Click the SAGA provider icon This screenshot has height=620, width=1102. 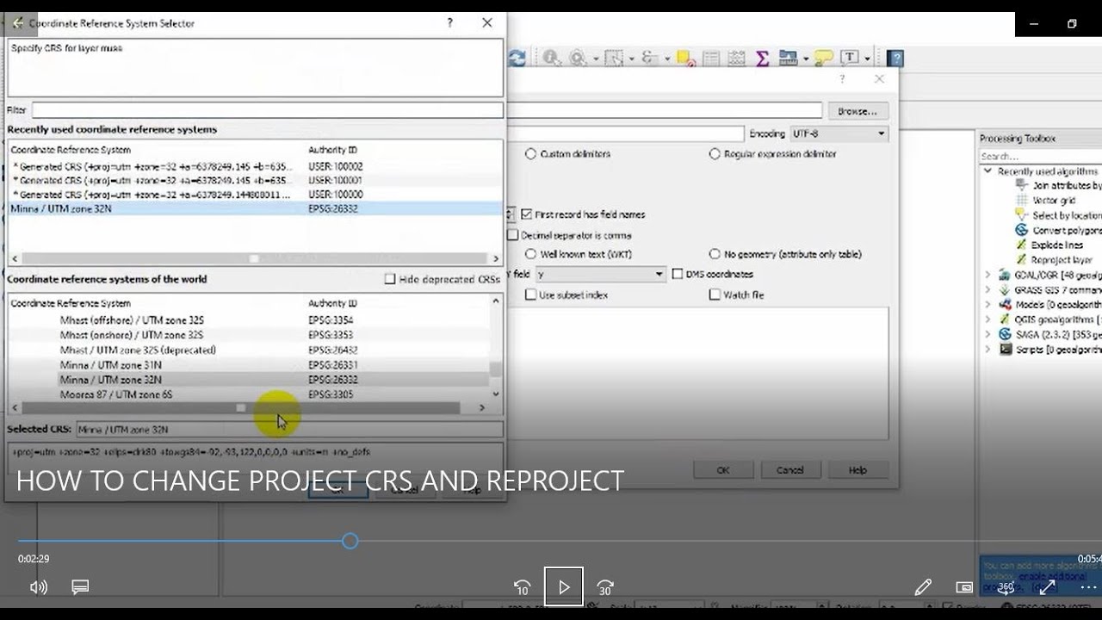coord(1005,334)
